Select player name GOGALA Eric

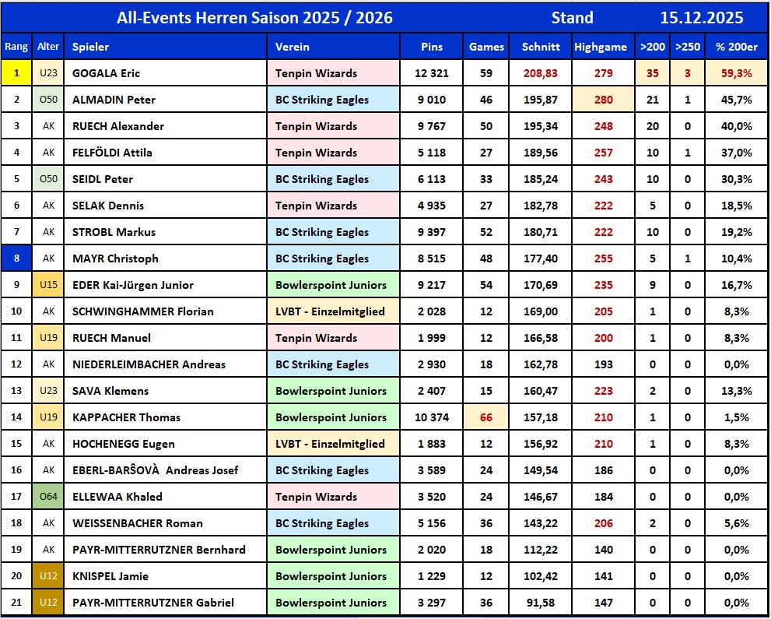pyautogui.click(x=106, y=73)
